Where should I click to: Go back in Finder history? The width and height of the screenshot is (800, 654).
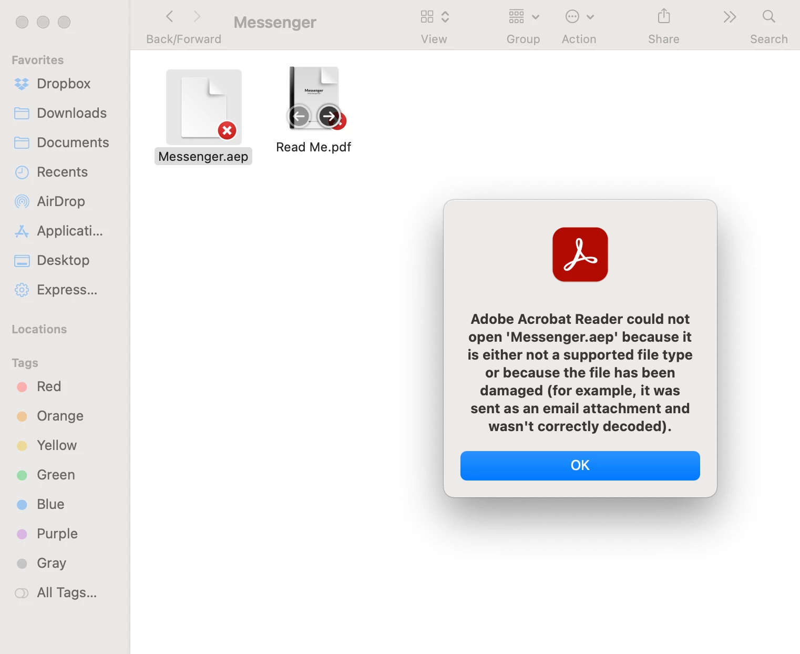point(169,17)
